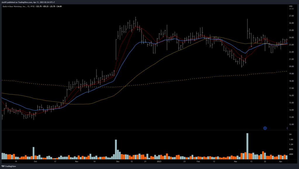
Task: Click the Mar date label on time axis
Action: [x=236, y=161]
